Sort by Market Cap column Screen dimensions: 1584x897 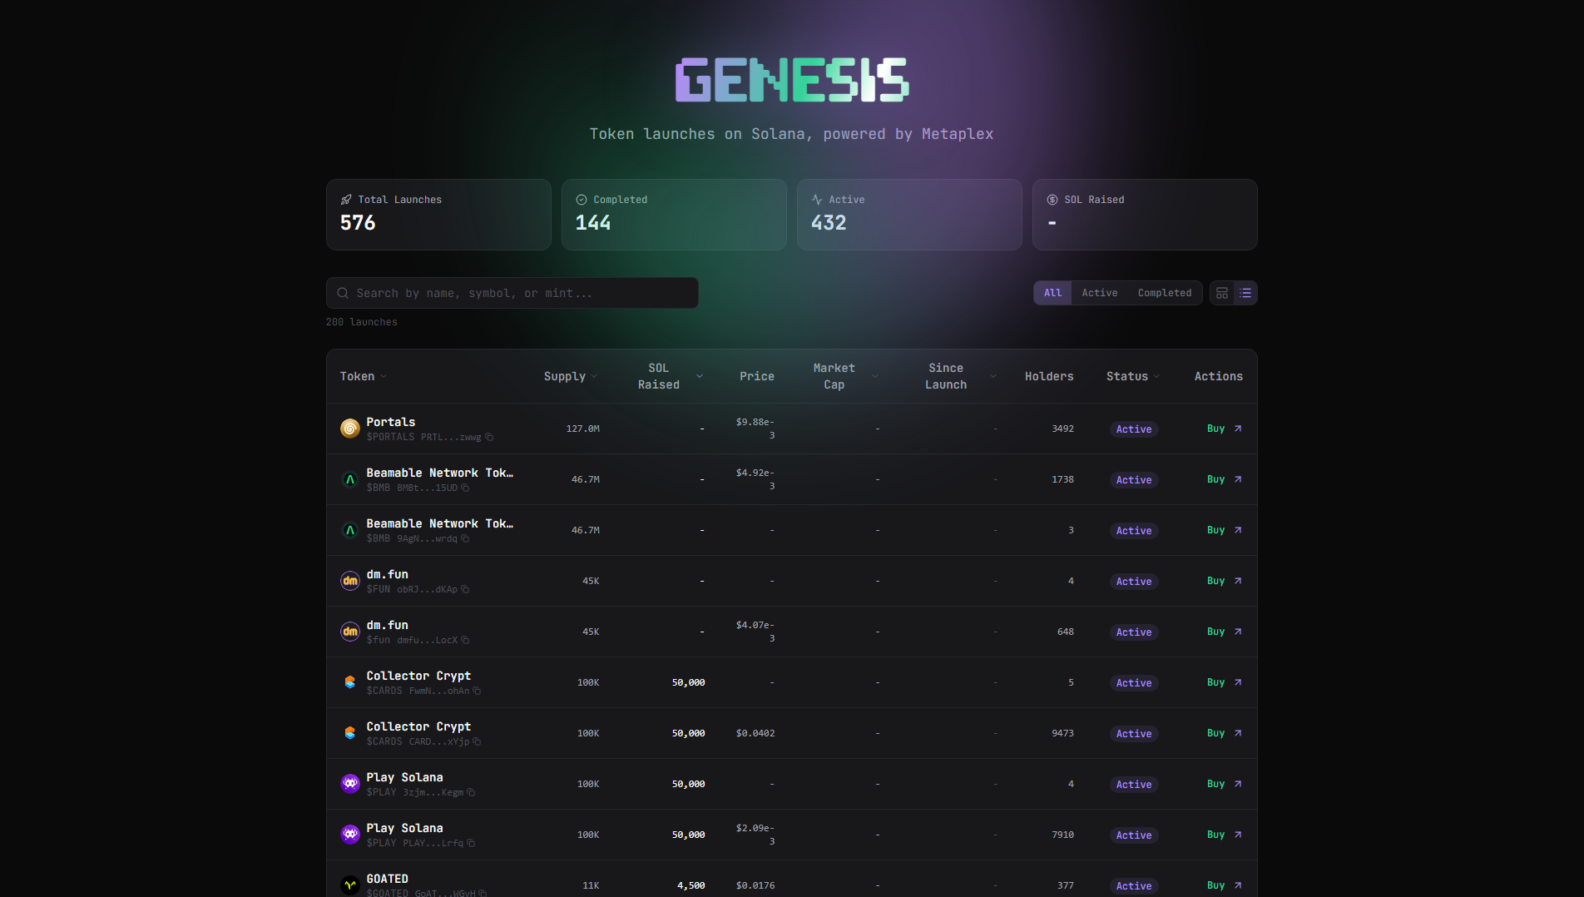(845, 376)
